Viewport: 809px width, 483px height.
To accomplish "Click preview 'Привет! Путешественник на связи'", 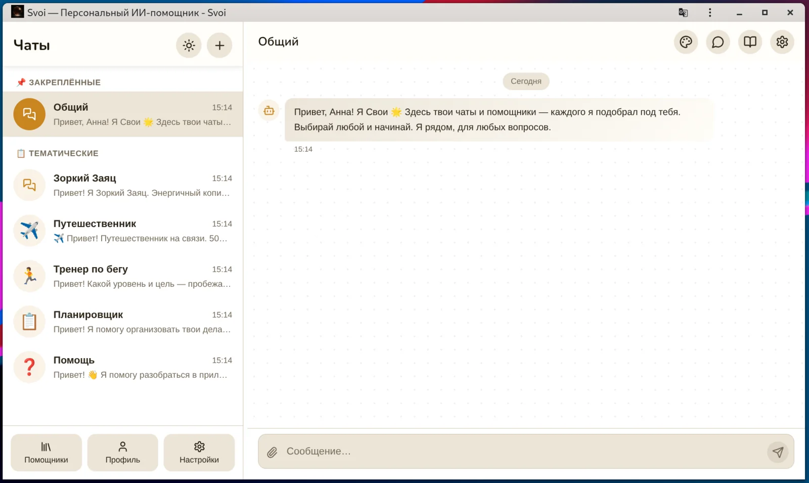I will coord(136,239).
